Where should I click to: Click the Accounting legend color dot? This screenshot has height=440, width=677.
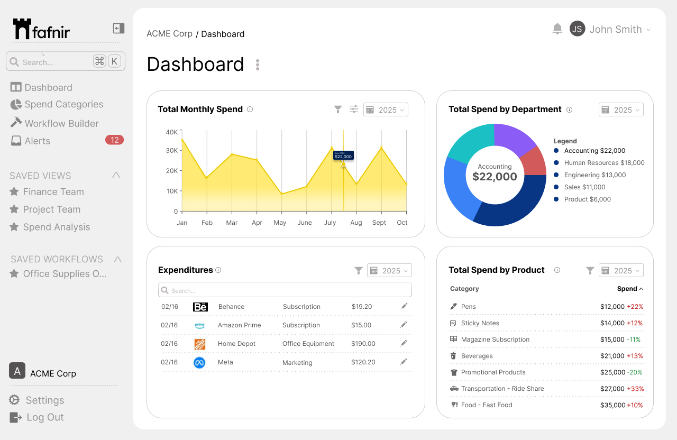coord(556,151)
